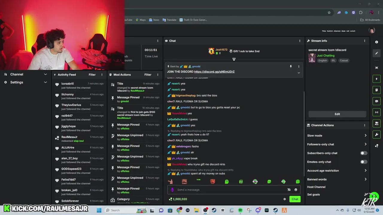Open Discord from the taskbar
Screen dimensions: 383x215
pyautogui.click(x=258, y=210)
